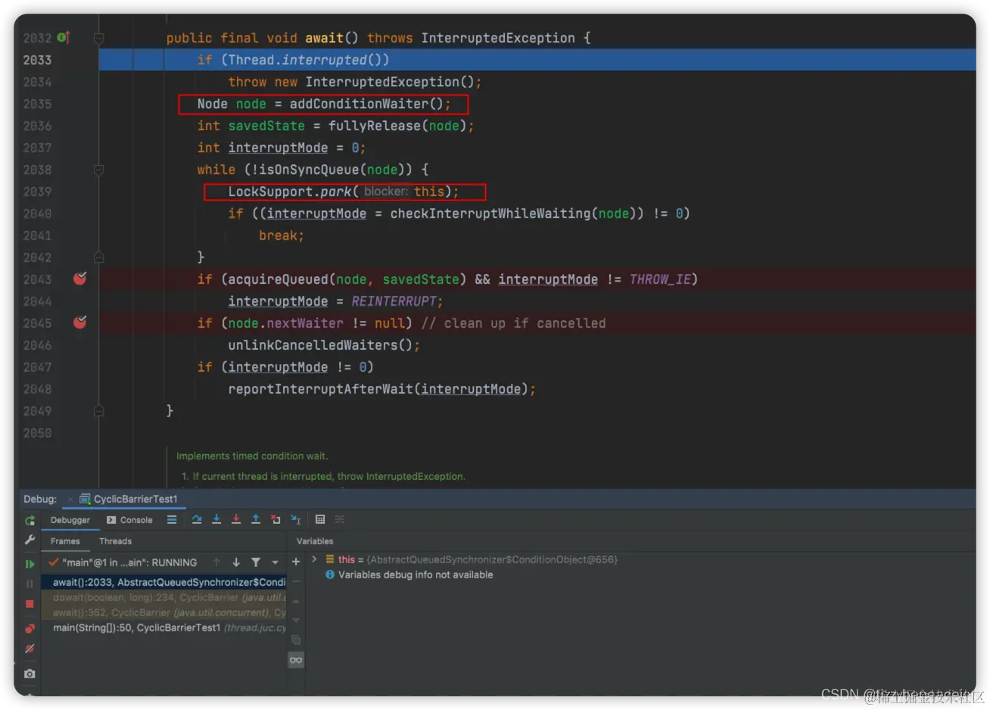Open View Breakpoints icon in sidebar
The image size is (990, 710).
coord(30,628)
